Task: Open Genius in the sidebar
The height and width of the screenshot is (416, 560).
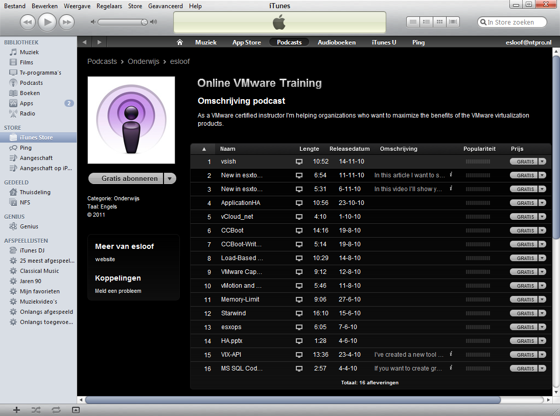Action: tap(29, 226)
